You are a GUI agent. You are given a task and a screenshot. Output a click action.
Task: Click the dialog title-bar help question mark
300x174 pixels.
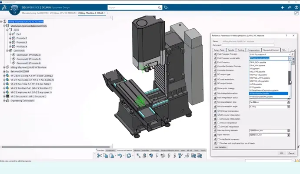[x=287, y=36]
